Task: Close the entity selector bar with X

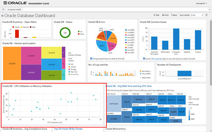Action: coord(209,9)
